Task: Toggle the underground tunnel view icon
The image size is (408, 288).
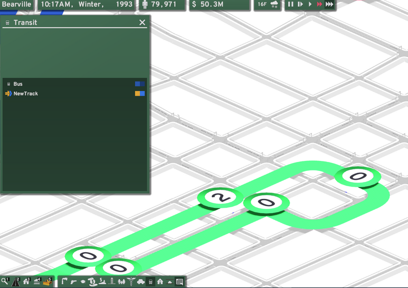Action: (169, 282)
